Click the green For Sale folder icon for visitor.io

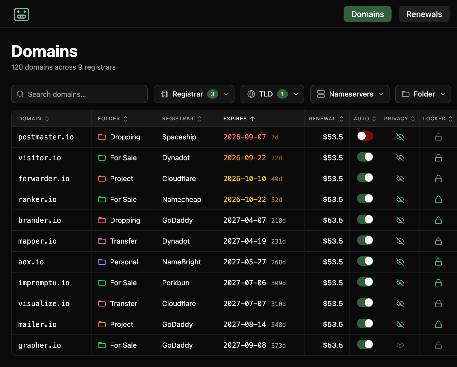pyautogui.click(x=102, y=158)
